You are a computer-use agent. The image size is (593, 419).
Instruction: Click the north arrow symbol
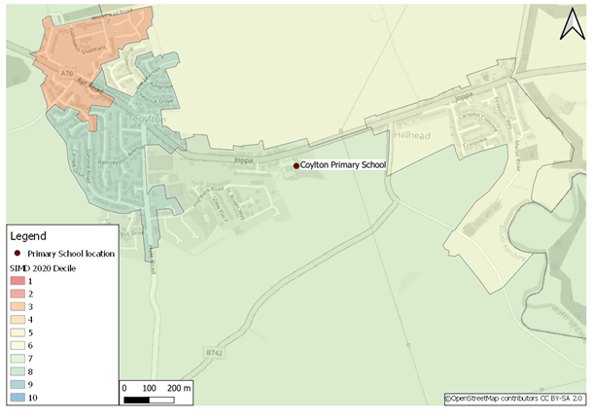[567, 25]
